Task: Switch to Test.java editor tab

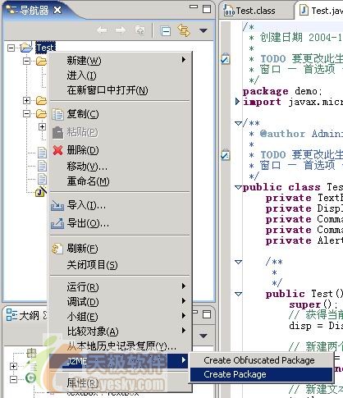Action: pyautogui.click(x=320, y=11)
